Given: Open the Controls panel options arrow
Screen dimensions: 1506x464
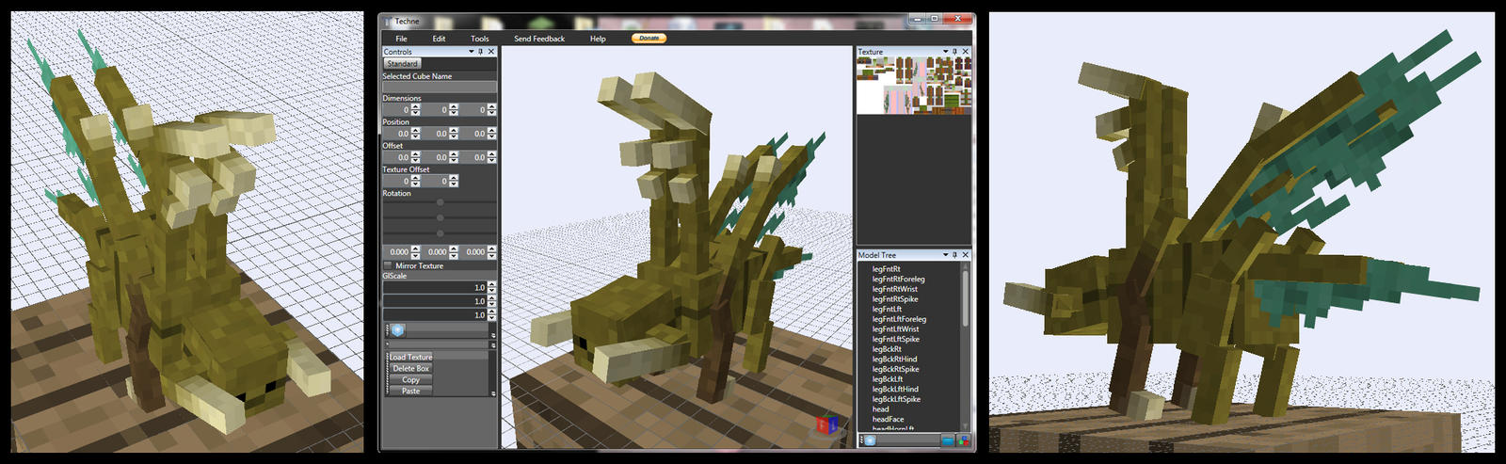Looking at the screenshot, I should tap(472, 52).
